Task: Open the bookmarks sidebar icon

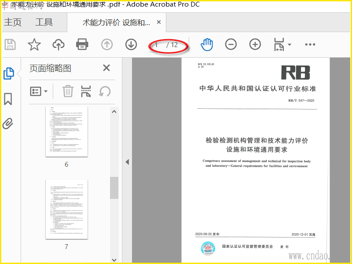Action: [x=8, y=99]
